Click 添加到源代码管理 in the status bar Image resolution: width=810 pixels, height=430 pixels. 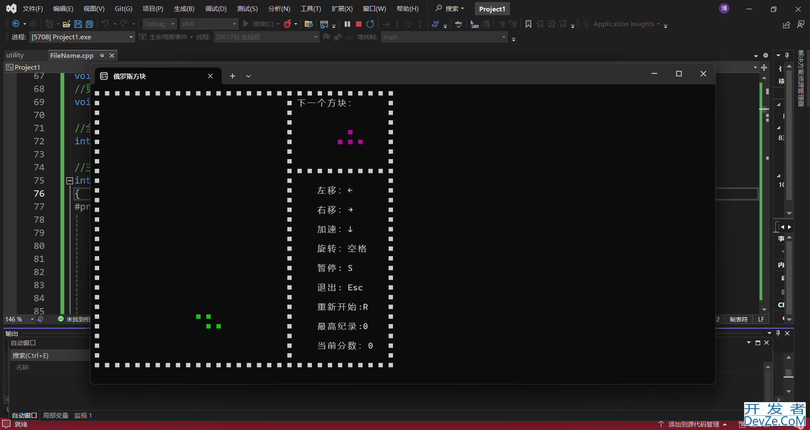tap(694, 424)
